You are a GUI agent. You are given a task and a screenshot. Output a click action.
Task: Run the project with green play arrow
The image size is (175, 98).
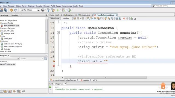pos(58,10)
